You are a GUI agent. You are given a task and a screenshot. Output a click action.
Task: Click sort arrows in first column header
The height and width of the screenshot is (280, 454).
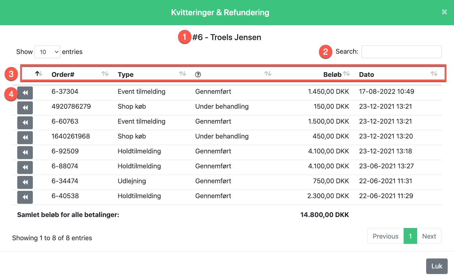[x=39, y=74]
